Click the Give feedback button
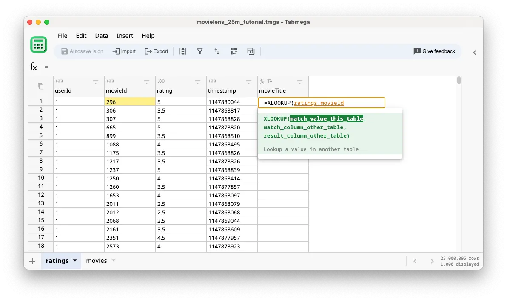The image size is (507, 301). 434,51
